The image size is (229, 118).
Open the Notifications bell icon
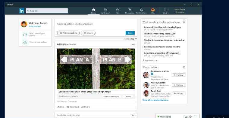[x=141, y=10]
